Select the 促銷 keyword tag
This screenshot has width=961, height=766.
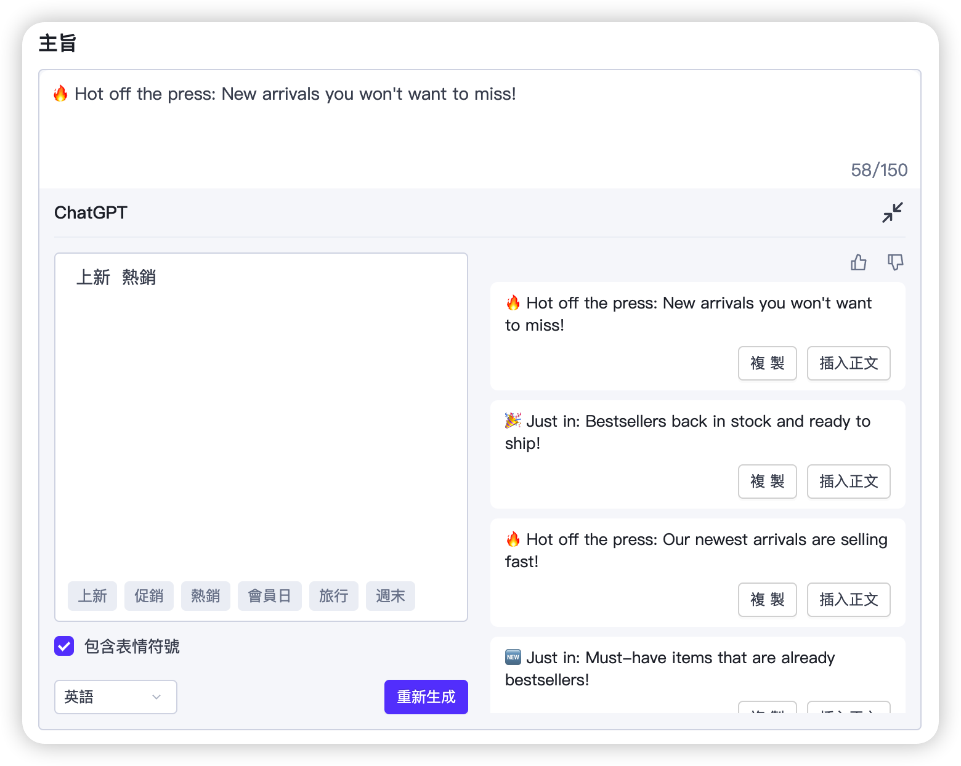tap(149, 596)
